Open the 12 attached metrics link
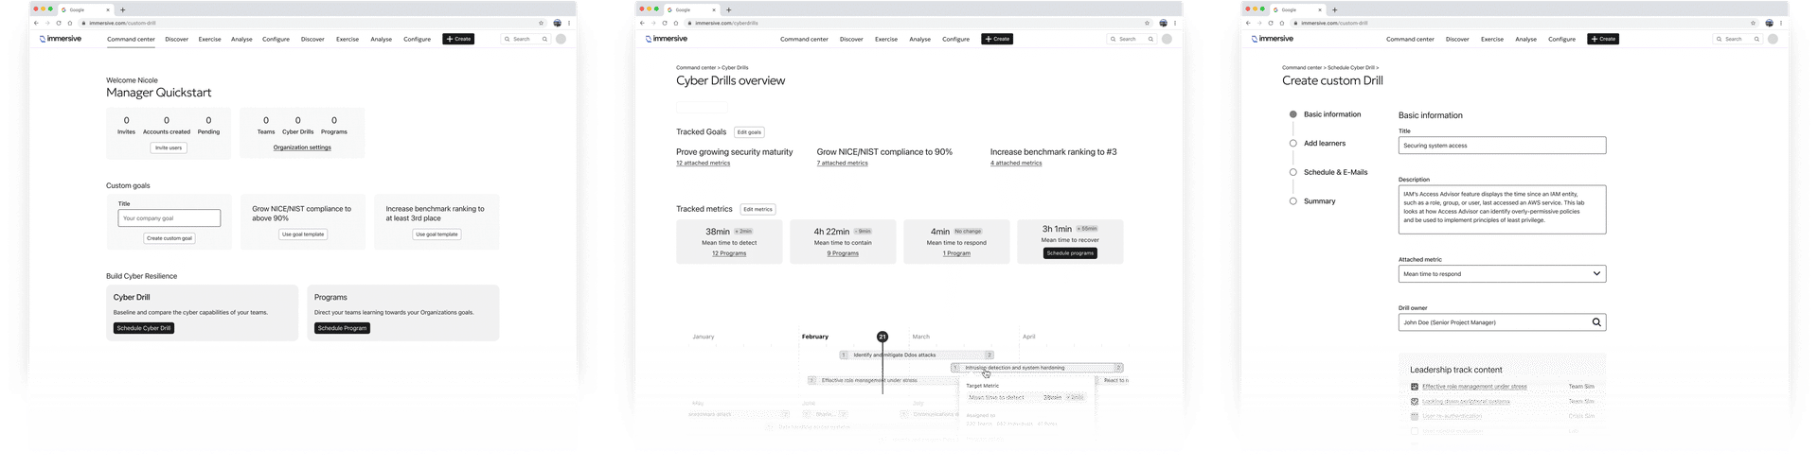 703,164
